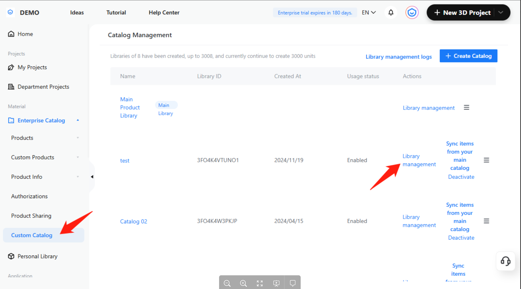Open New 3D Project dropdown arrow
The height and width of the screenshot is (289, 521).
[501, 12]
